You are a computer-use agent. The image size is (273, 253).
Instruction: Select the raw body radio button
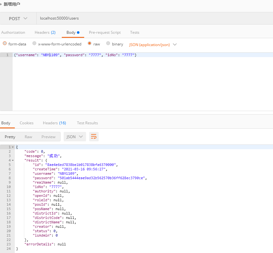[x=90, y=44]
